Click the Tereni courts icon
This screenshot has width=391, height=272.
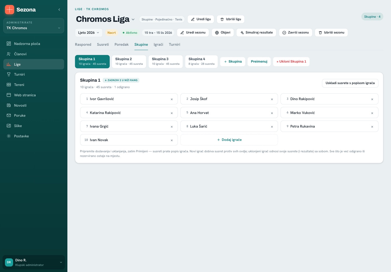click(x=9, y=85)
